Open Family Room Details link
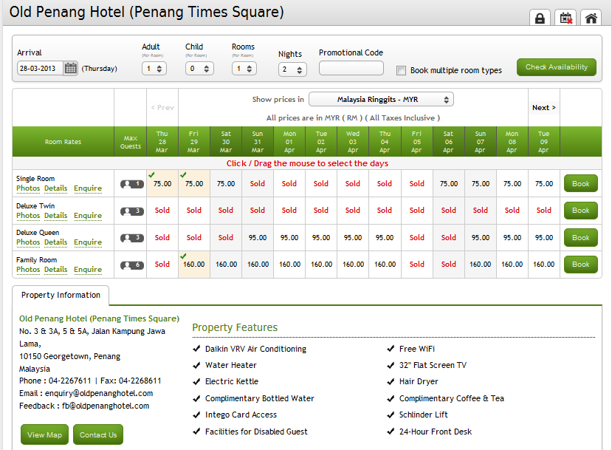 click(55, 270)
